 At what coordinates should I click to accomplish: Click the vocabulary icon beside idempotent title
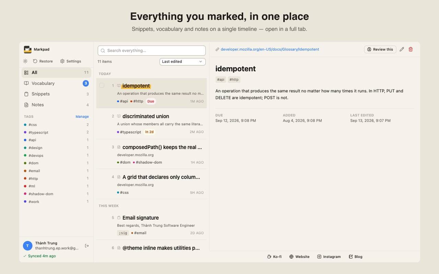pyautogui.click(x=119, y=86)
